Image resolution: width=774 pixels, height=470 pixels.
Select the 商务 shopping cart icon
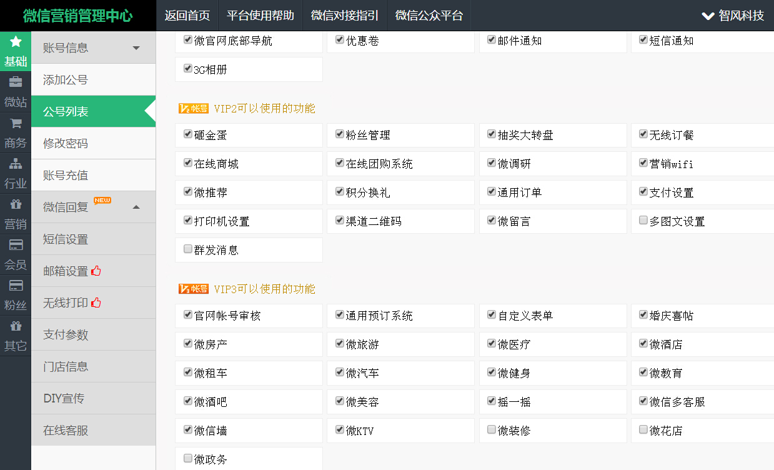pos(16,123)
